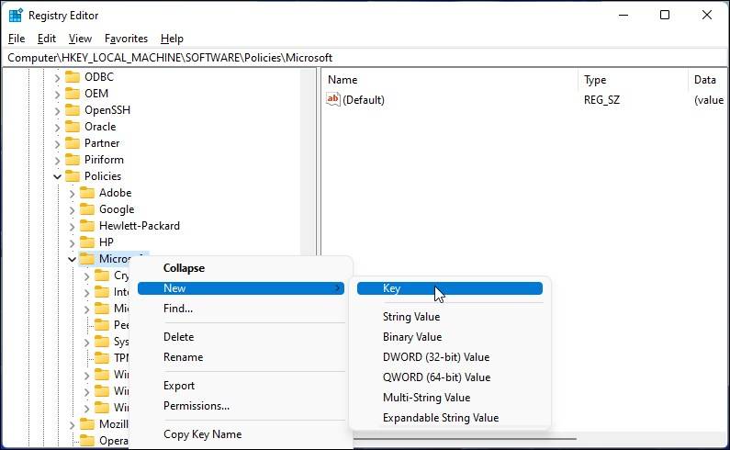Expand the OEM key
Image resolution: width=730 pixels, height=450 pixels.
pos(57,94)
